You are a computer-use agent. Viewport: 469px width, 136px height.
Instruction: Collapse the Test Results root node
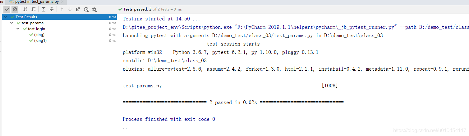tap(6, 17)
